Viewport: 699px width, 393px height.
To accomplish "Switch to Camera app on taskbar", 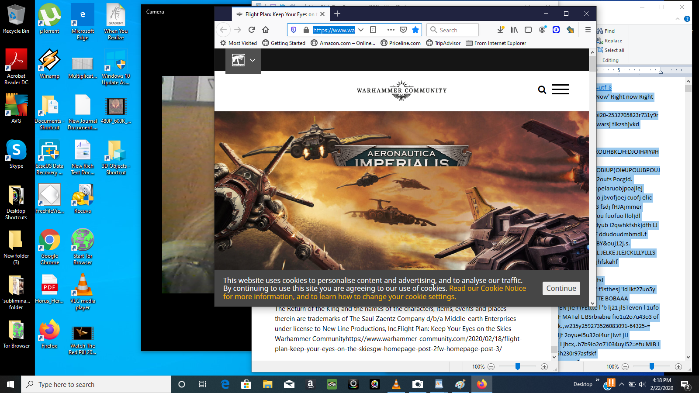I will [x=418, y=384].
